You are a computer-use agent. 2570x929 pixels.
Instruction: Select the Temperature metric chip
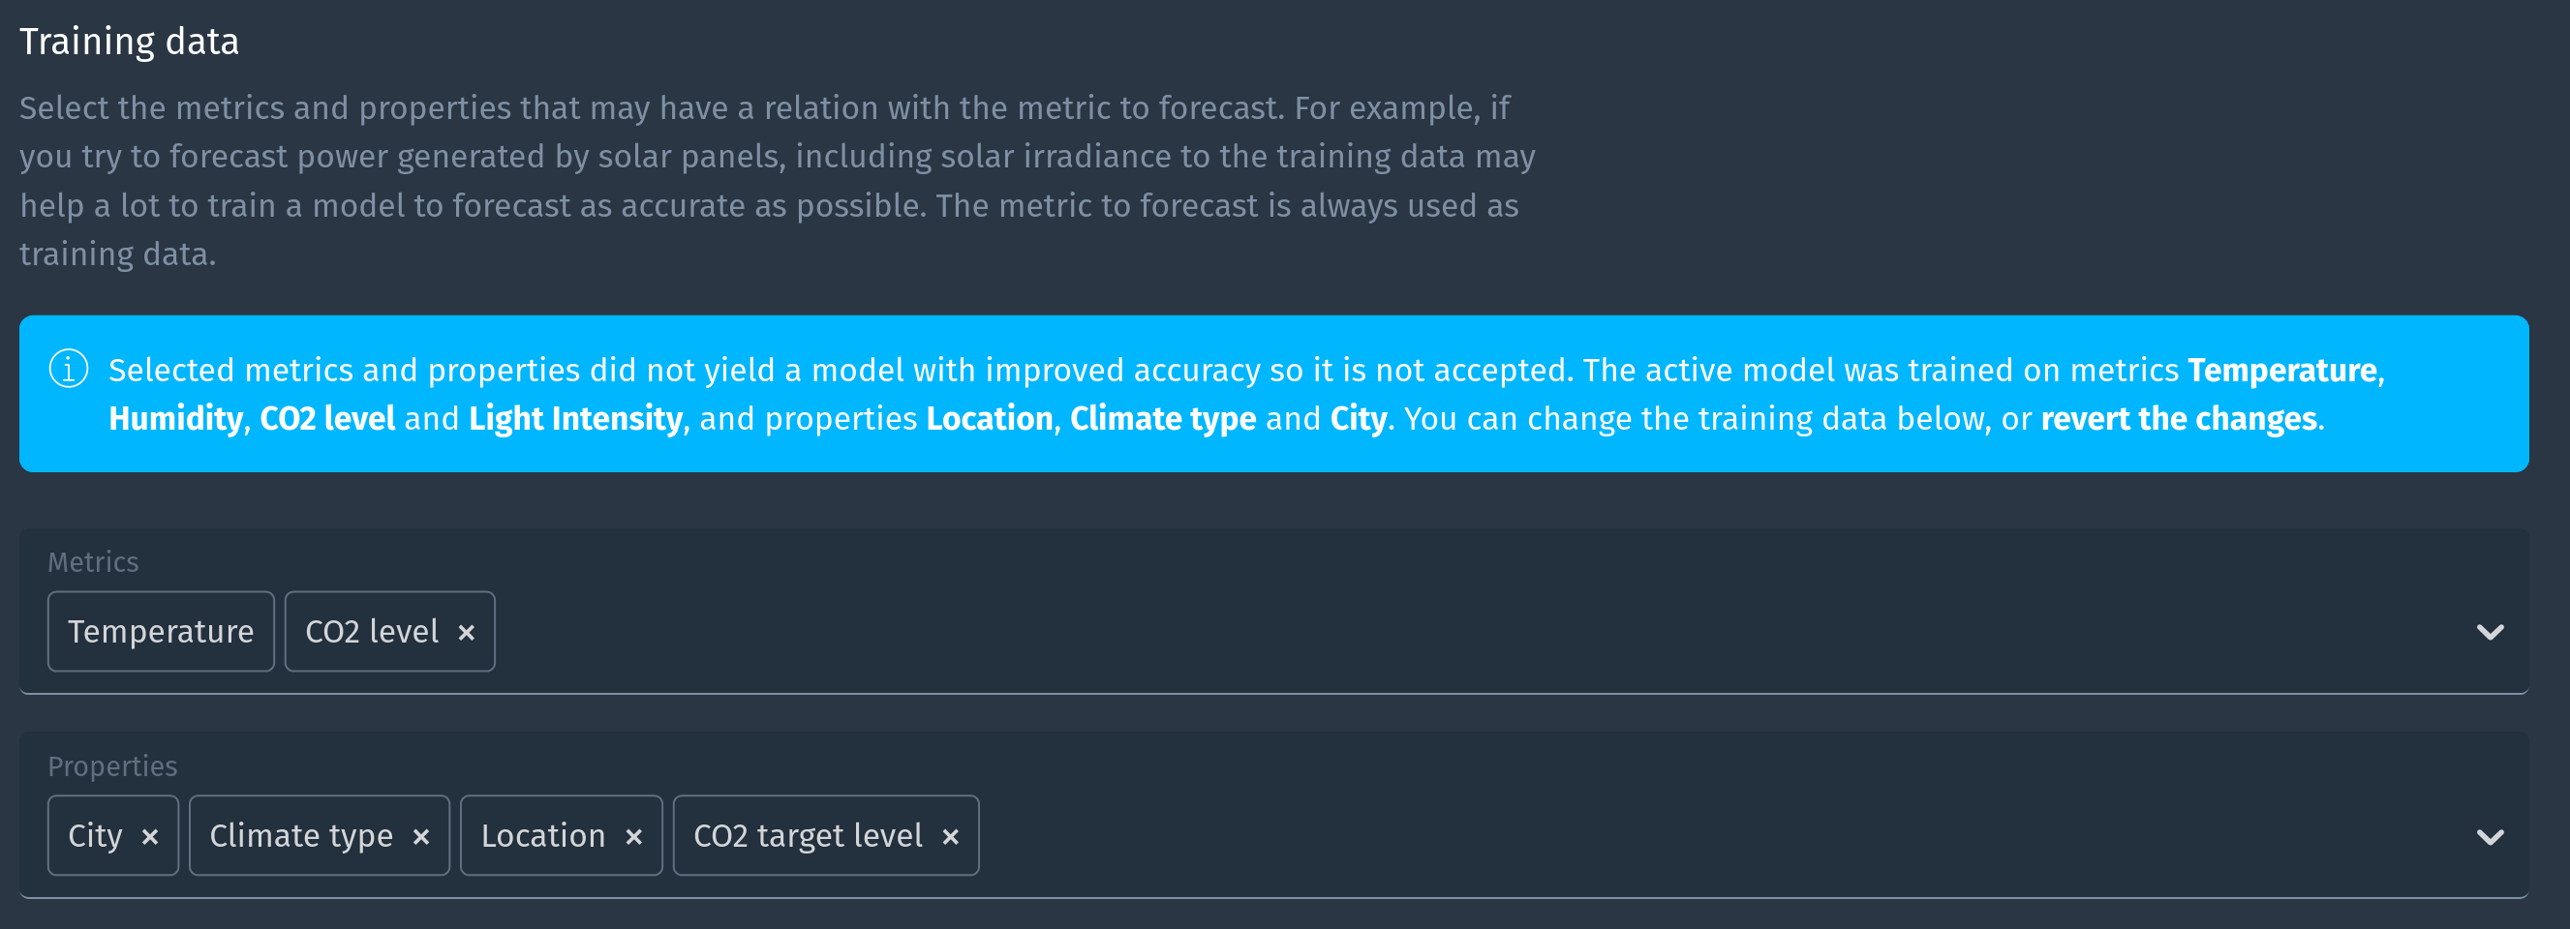(x=160, y=631)
